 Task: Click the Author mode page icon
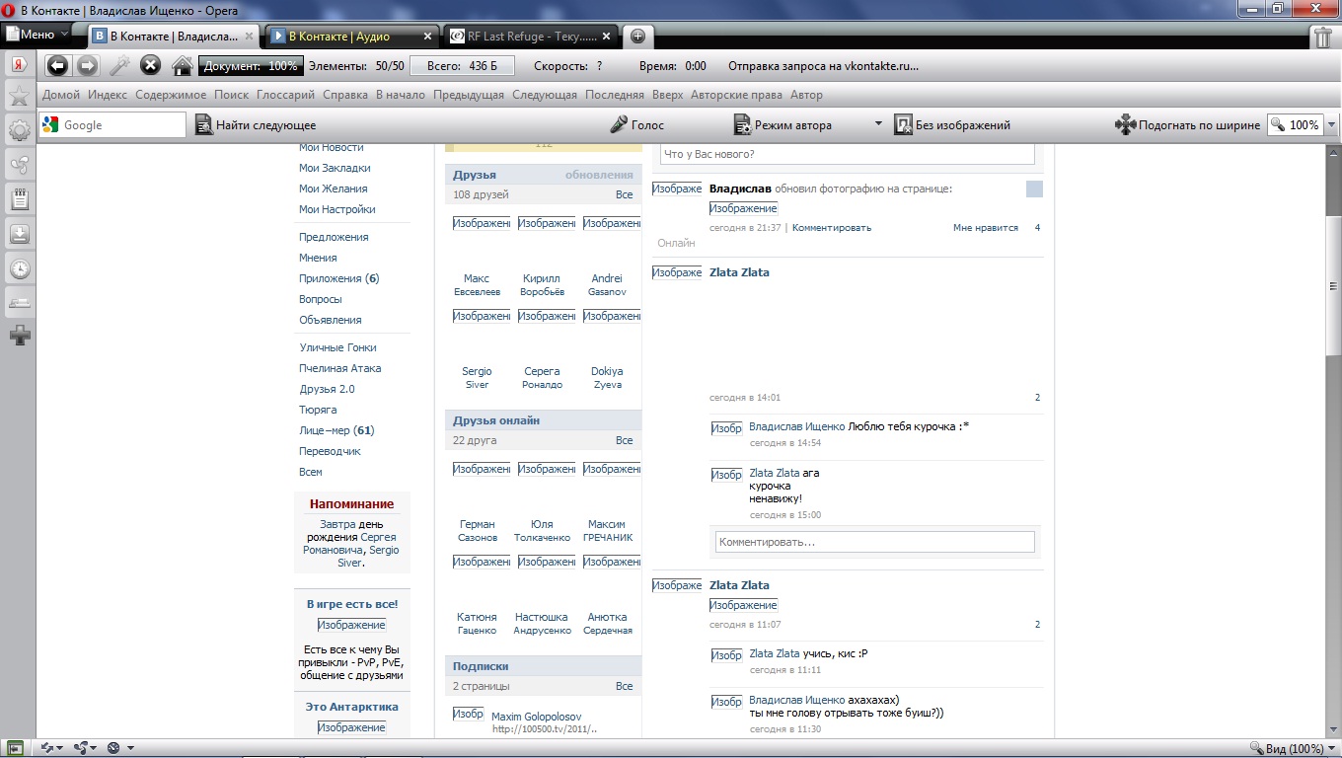pos(743,124)
